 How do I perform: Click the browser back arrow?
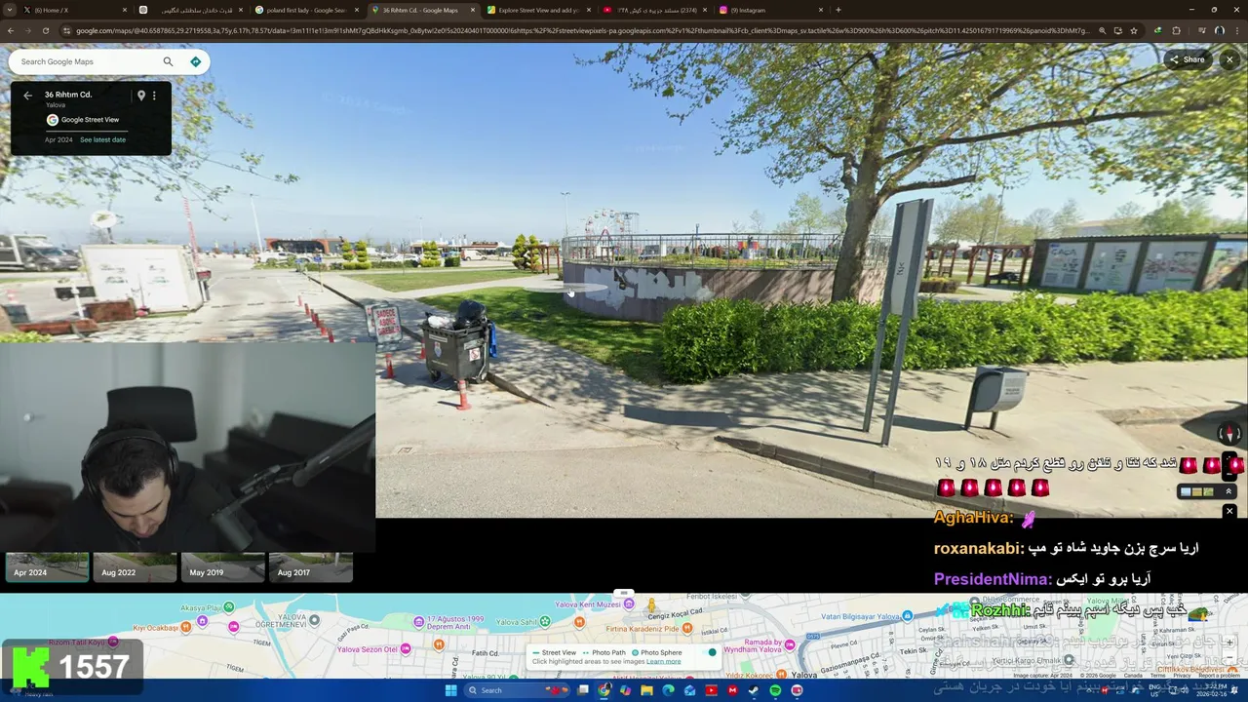click(10, 30)
